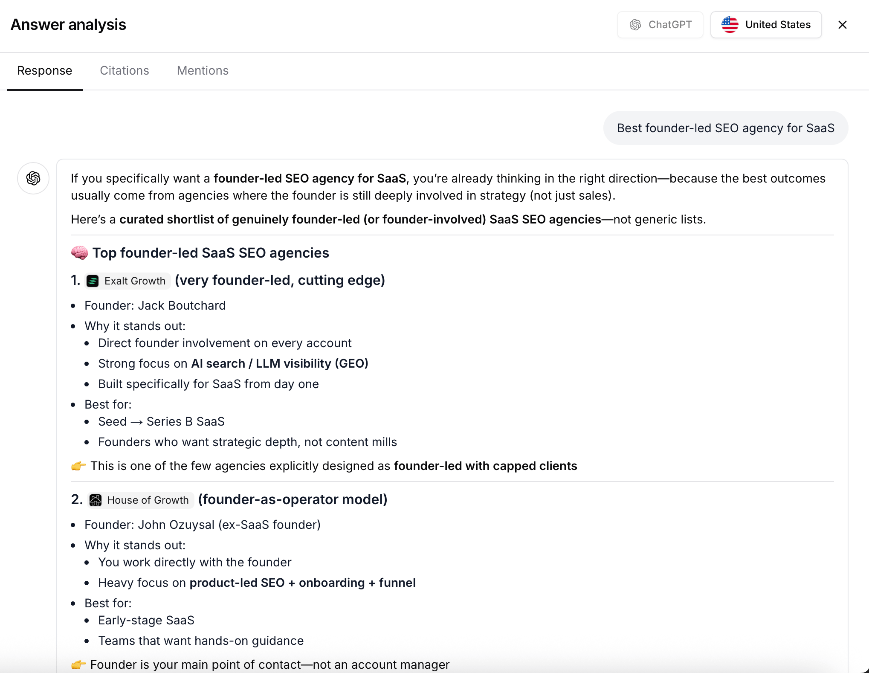Click the Exalt Growth logo icon
This screenshot has height=673, width=869.
pos(93,281)
